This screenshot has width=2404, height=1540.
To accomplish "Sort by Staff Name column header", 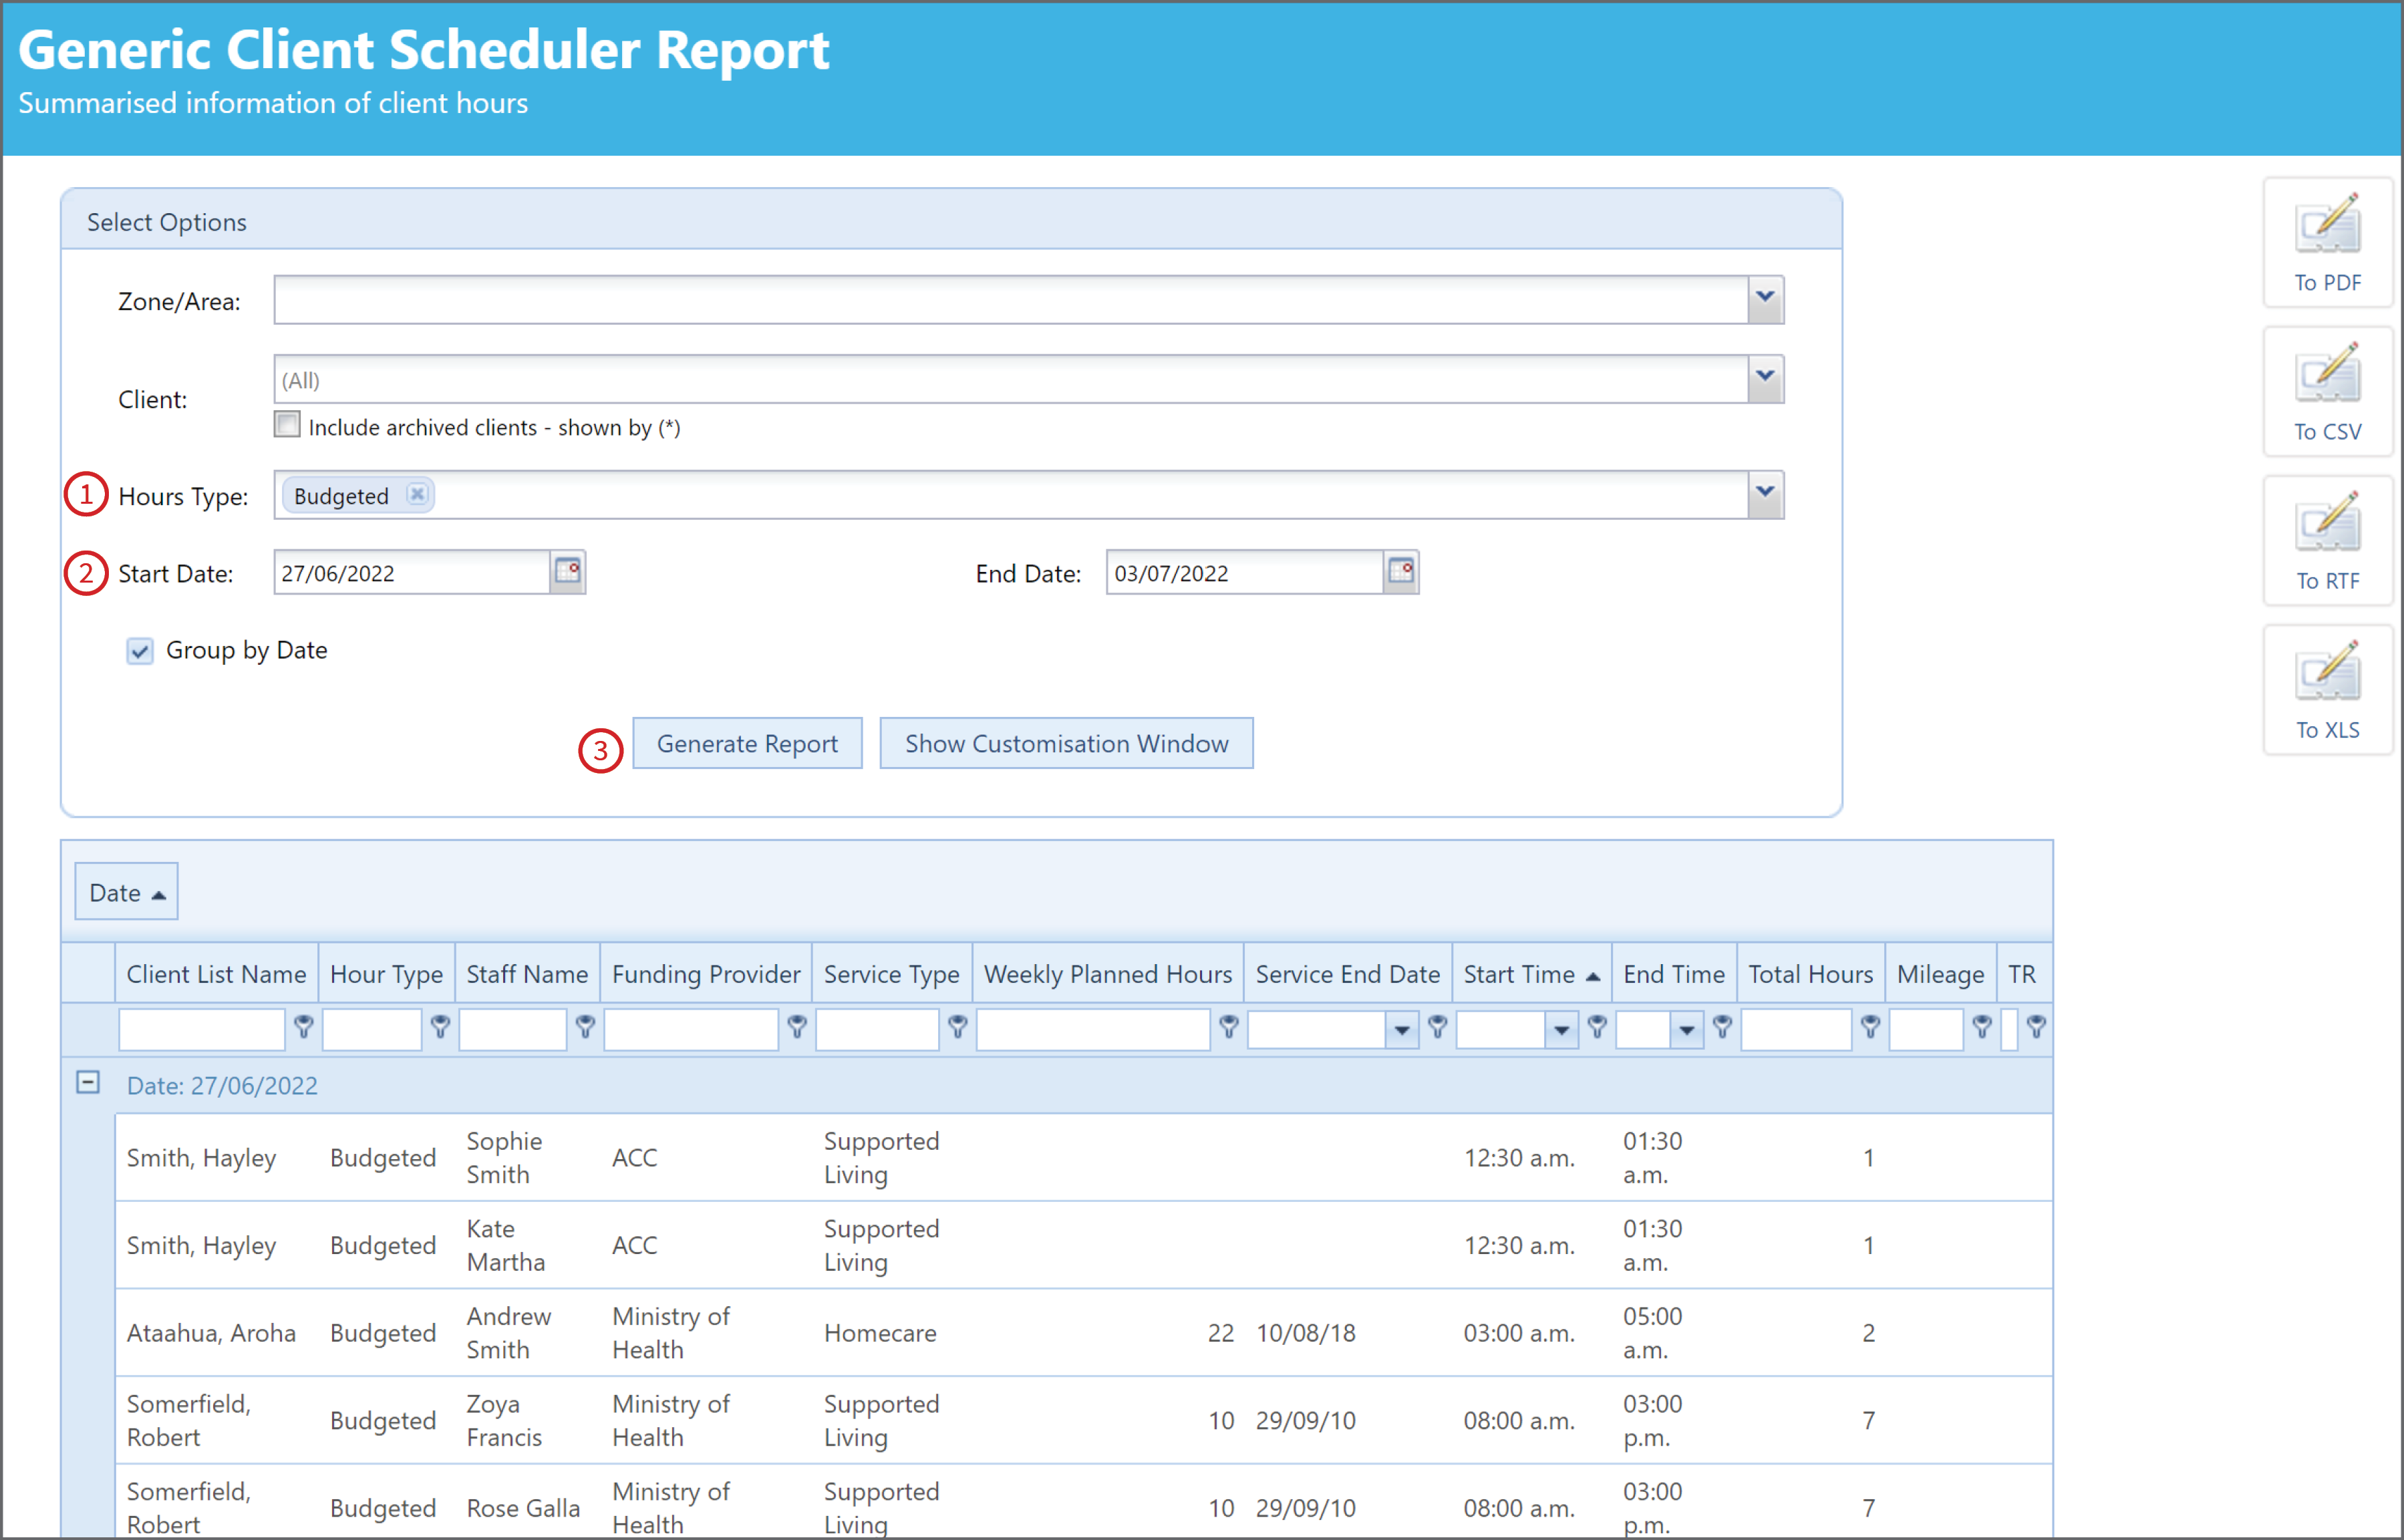I will pos(527,973).
